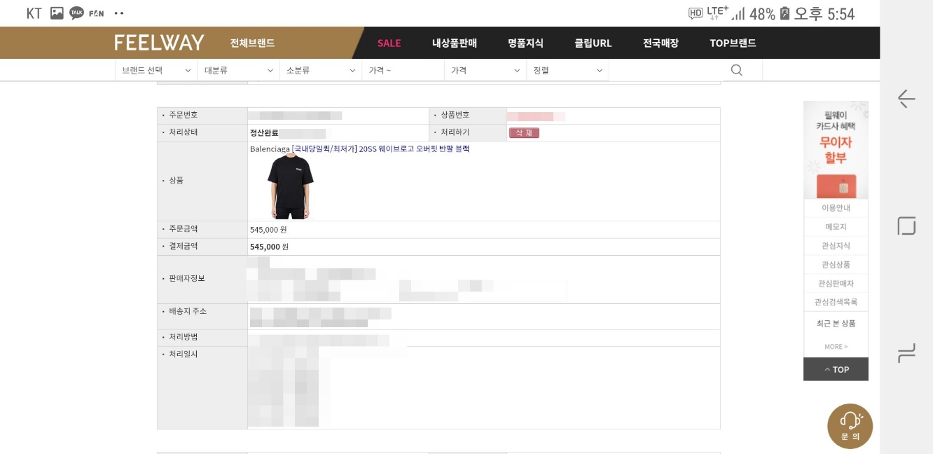Go to 내상품판매 menu
The width and height of the screenshot is (933, 454).
tap(455, 43)
